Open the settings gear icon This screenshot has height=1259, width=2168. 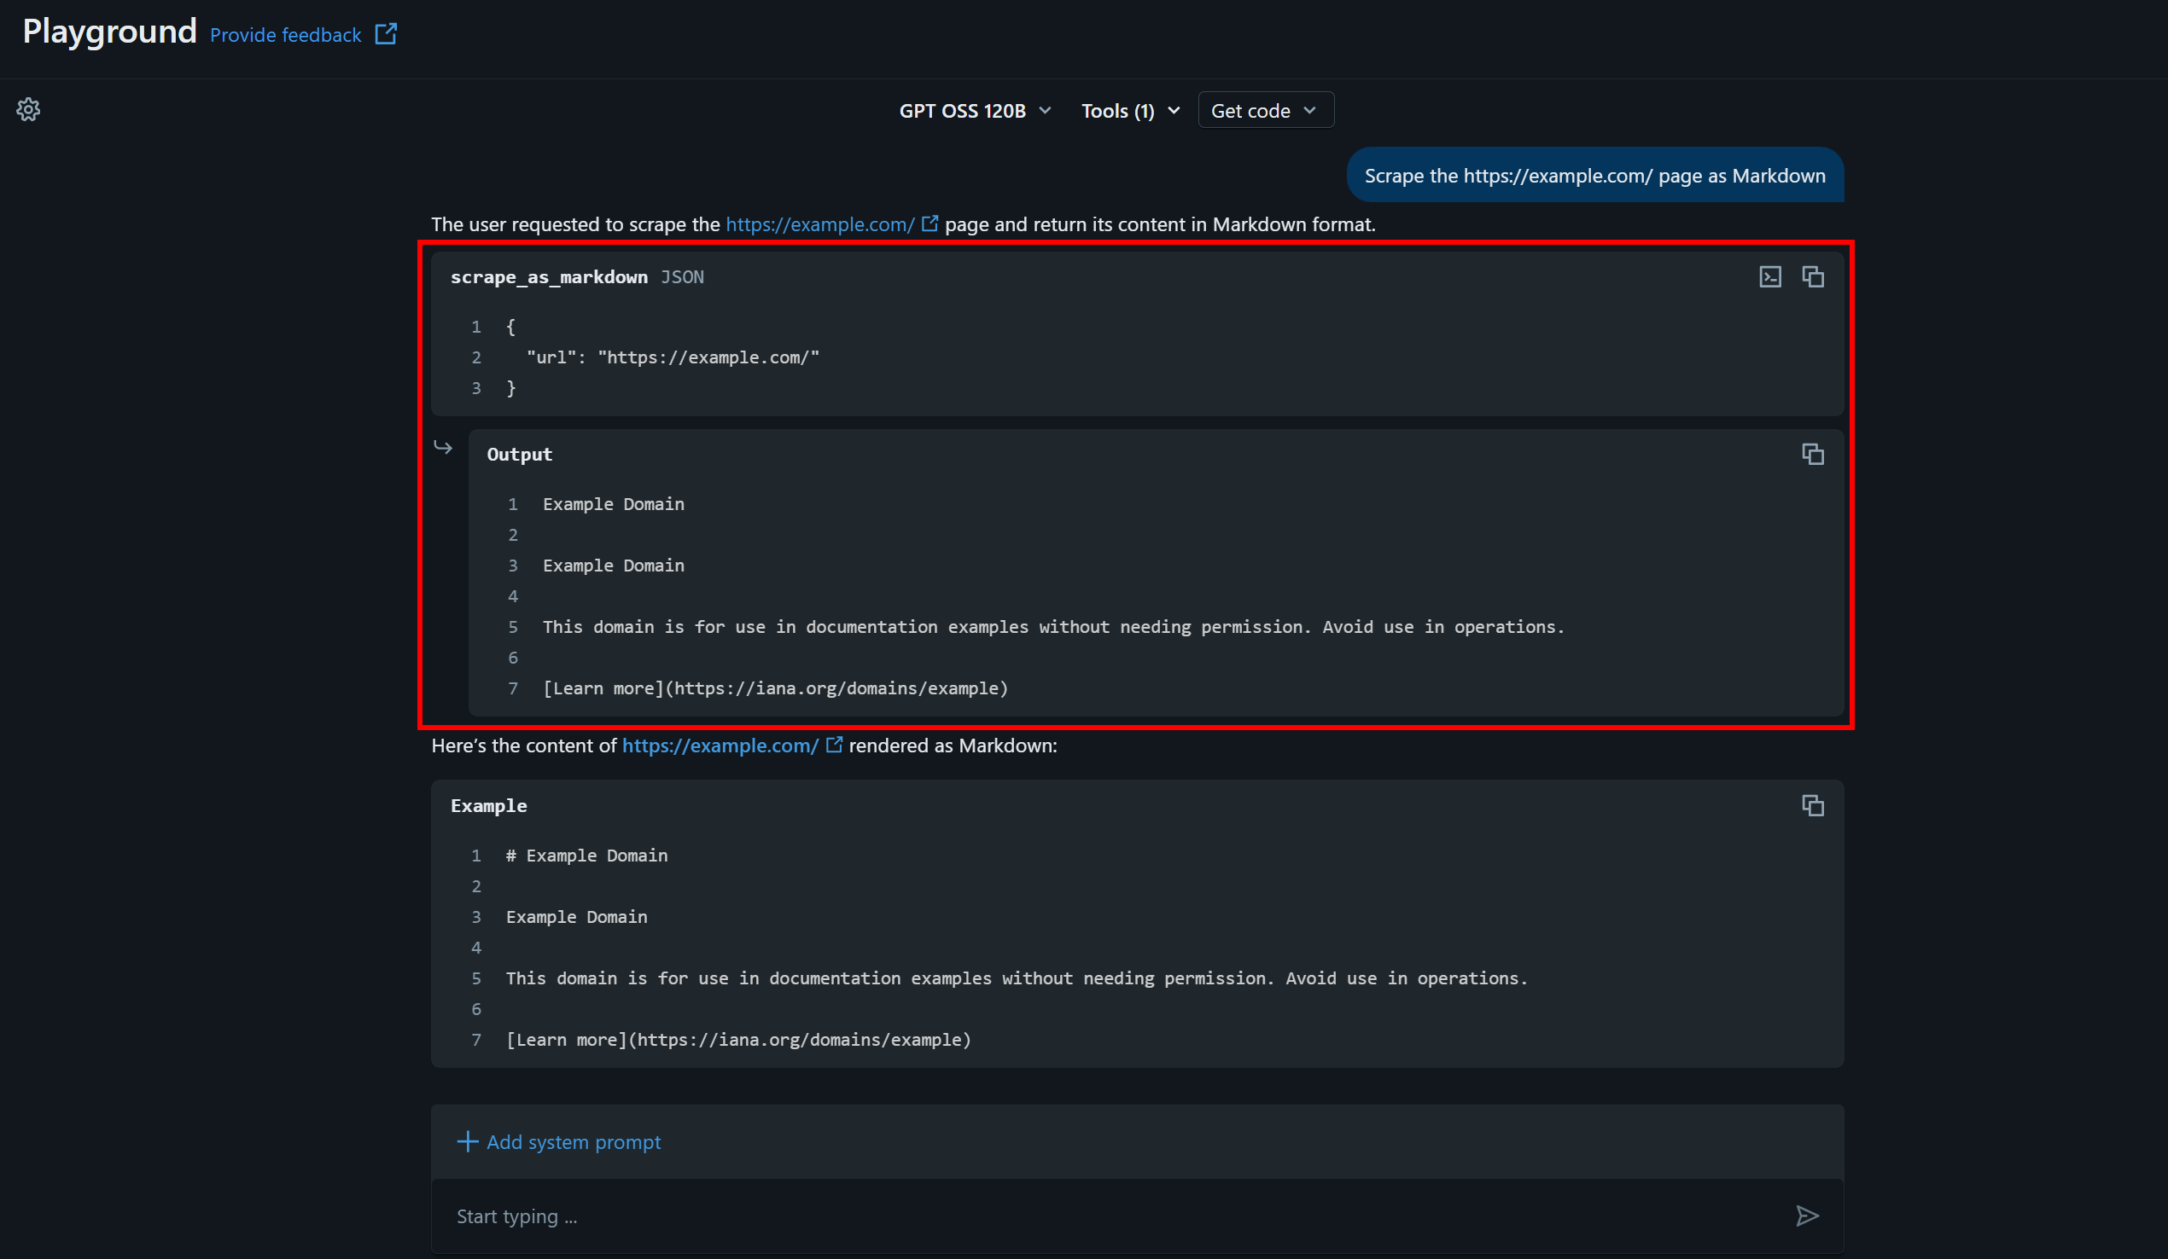(x=28, y=109)
